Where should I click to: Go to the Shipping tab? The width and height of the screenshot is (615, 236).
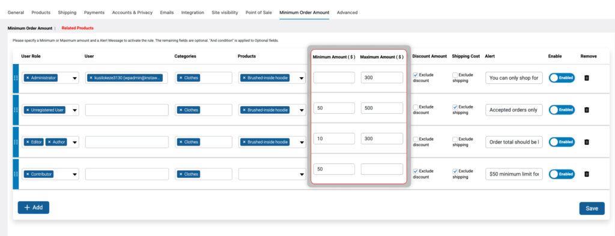pyautogui.click(x=67, y=13)
